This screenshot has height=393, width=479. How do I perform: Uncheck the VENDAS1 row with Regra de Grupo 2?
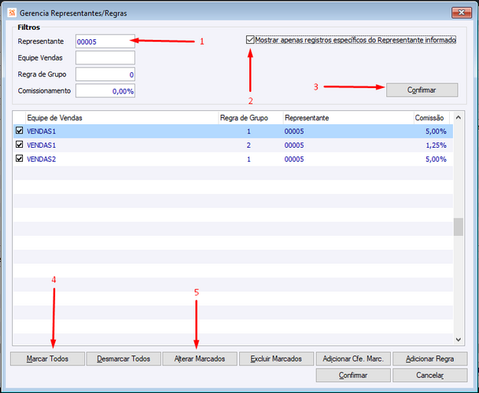[x=19, y=145]
